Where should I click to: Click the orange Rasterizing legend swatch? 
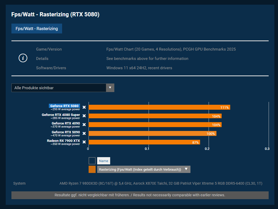tap(92, 169)
